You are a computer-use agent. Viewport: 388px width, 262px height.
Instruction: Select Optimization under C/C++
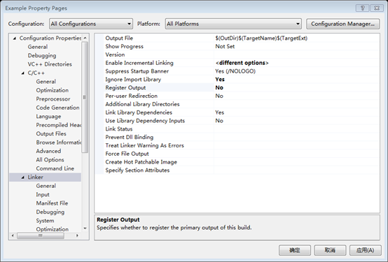pyautogui.click(x=53, y=90)
